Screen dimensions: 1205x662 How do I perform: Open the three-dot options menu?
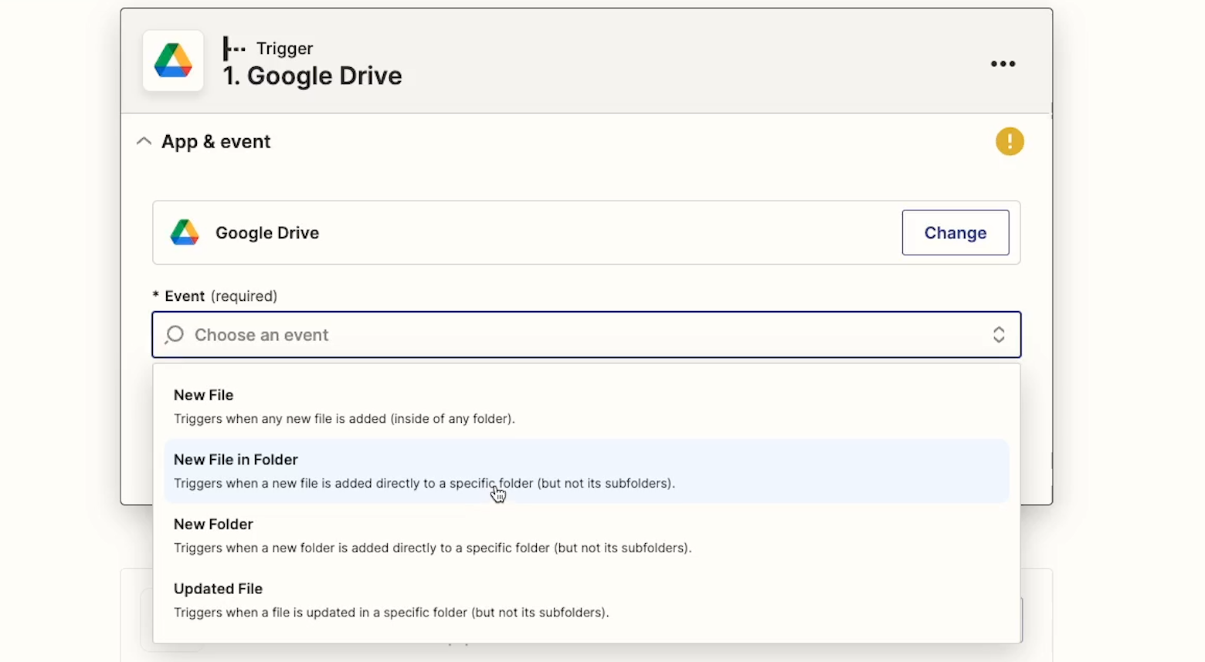click(1003, 64)
